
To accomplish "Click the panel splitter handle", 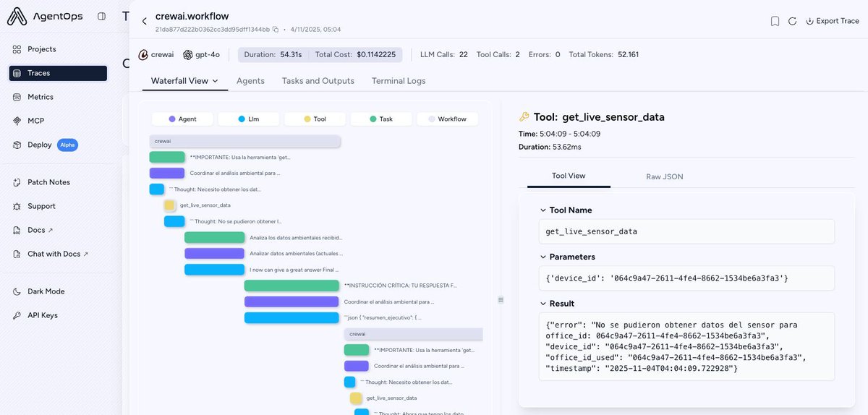I will 501,299.
